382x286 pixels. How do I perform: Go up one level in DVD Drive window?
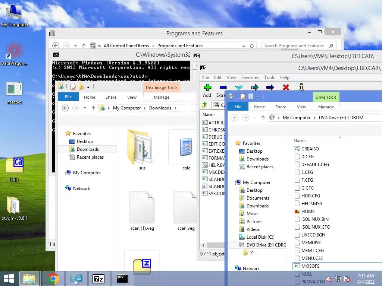coord(263,118)
